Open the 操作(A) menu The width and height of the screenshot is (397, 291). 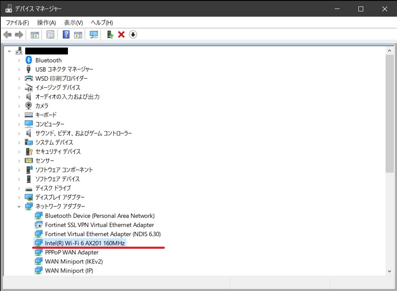[x=46, y=23]
